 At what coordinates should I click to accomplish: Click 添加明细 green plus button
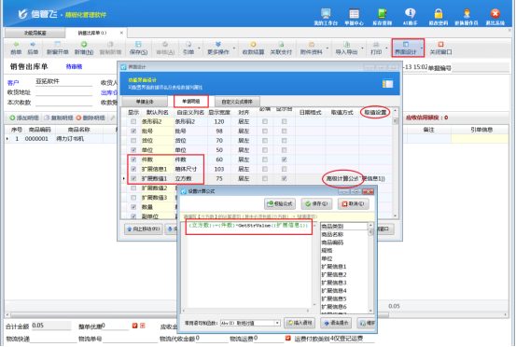click(24, 118)
